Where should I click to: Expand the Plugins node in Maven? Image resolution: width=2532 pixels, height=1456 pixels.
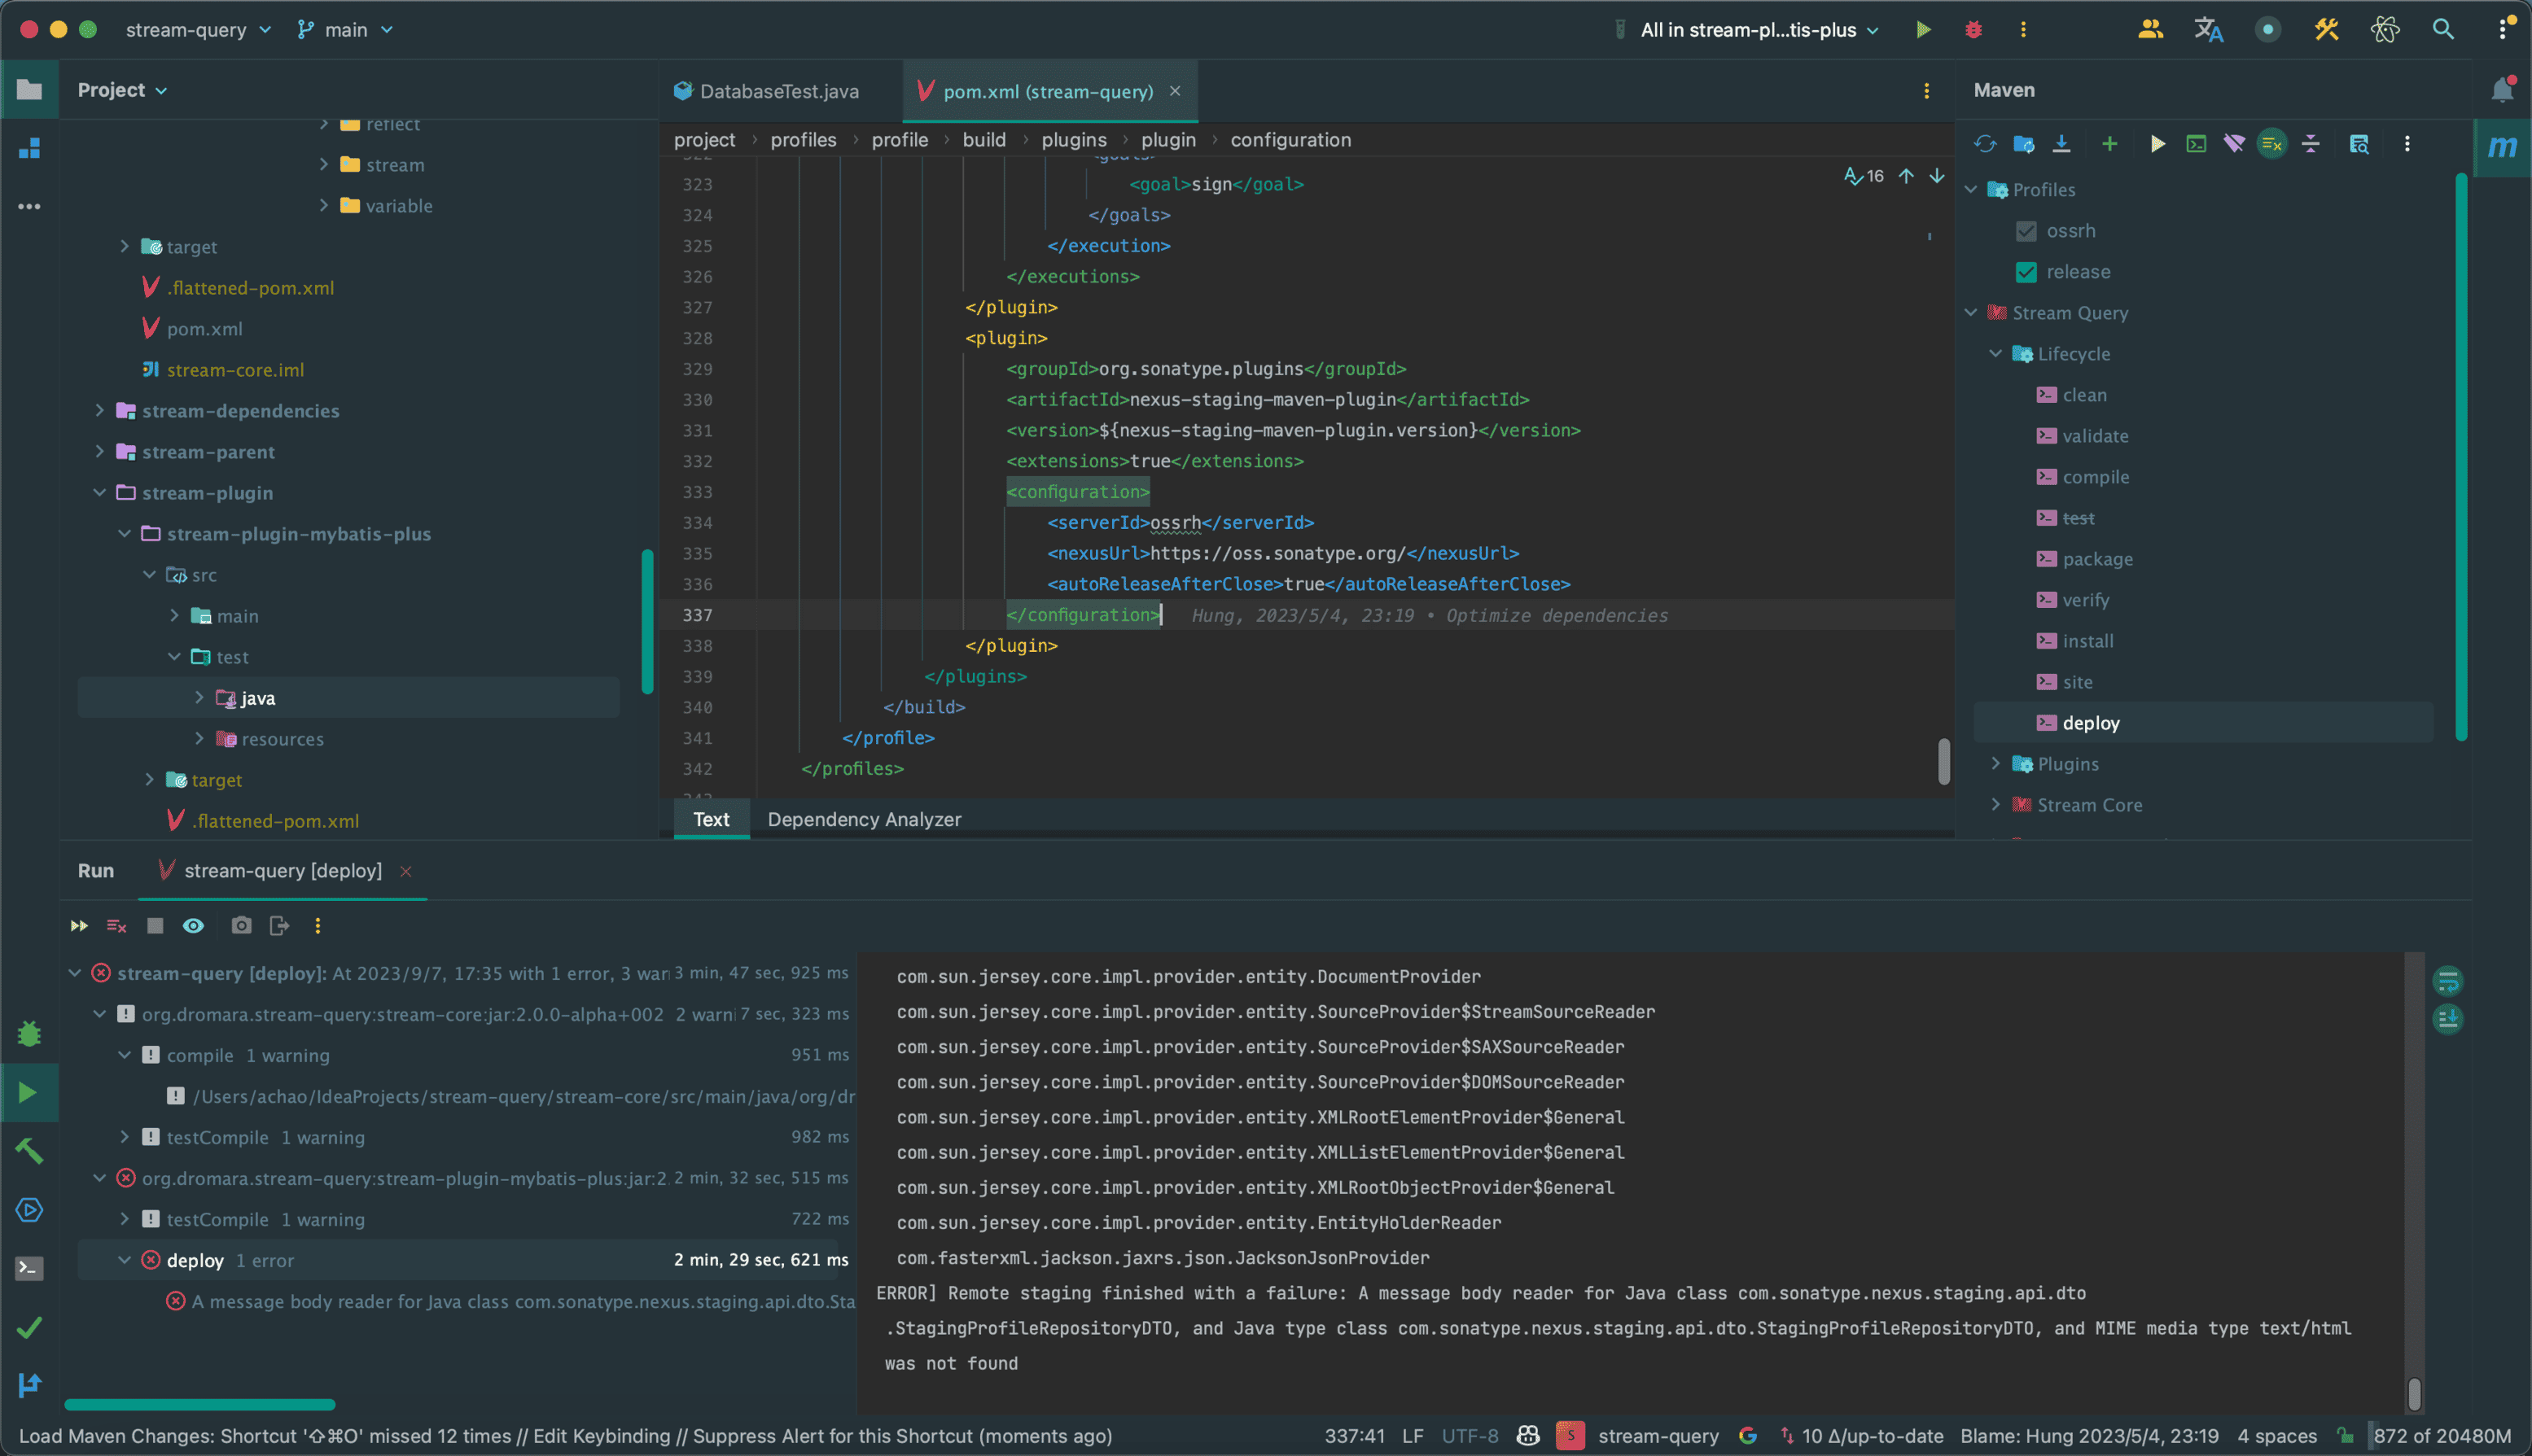1995,764
